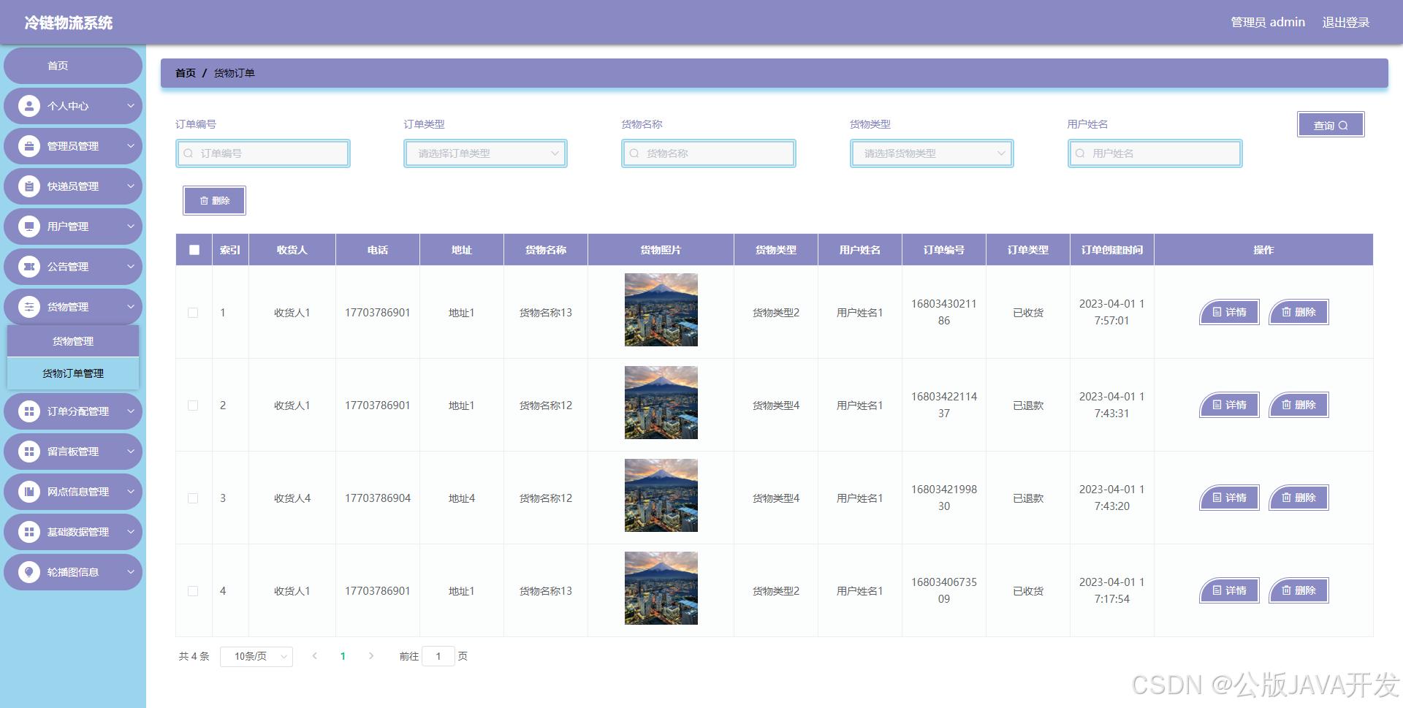Click the 公告管理 ticket icon
1403x708 pixels.
(29, 267)
